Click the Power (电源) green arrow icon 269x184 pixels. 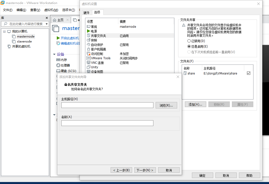(x=89, y=31)
